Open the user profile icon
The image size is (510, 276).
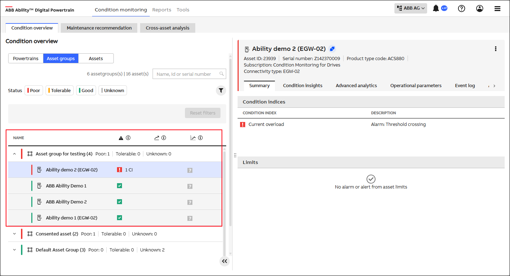(x=480, y=9)
